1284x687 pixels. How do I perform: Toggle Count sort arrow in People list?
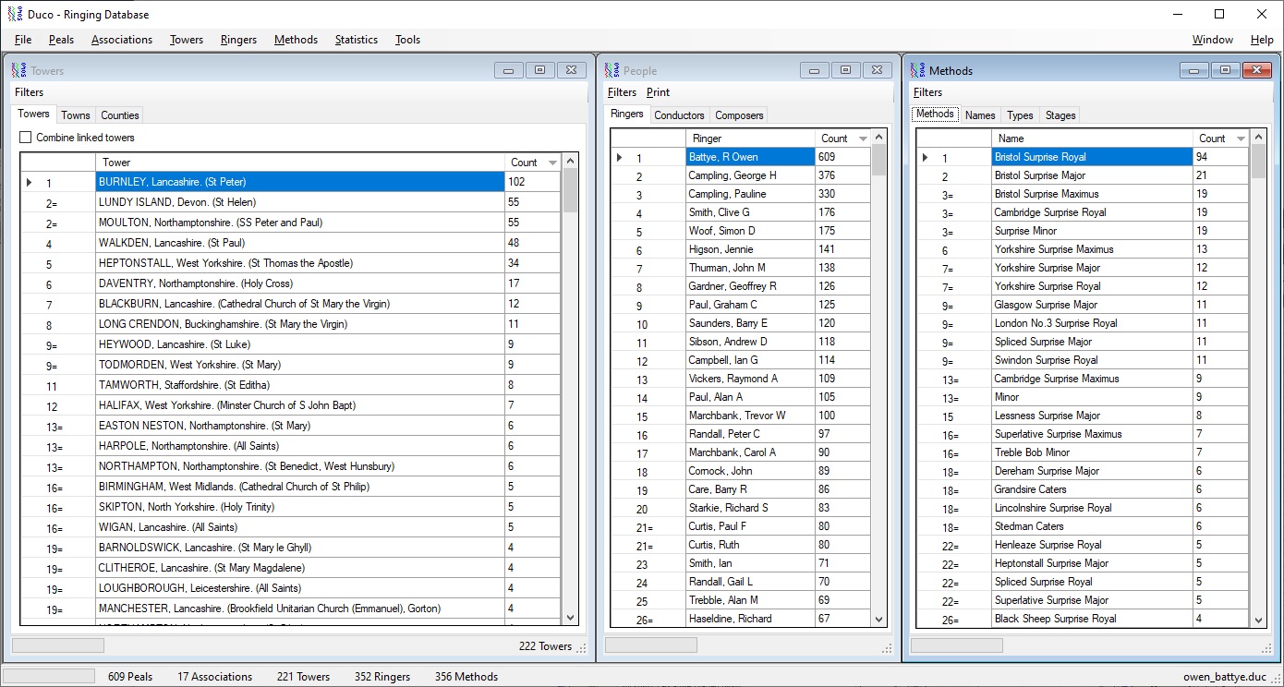[863, 139]
